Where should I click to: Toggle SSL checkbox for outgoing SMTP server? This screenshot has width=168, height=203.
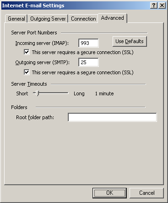(x=27, y=72)
